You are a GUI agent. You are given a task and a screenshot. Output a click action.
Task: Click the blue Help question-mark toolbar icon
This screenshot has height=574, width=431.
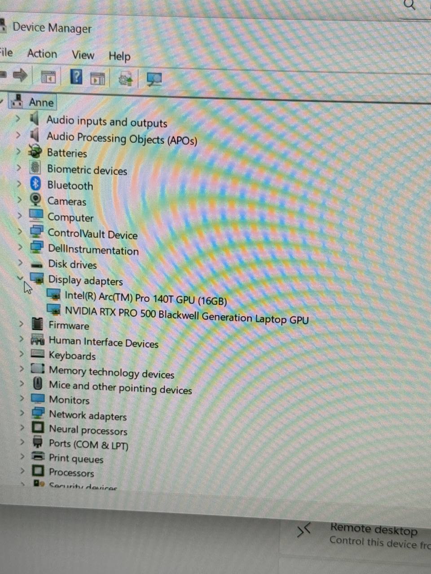click(x=77, y=77)
